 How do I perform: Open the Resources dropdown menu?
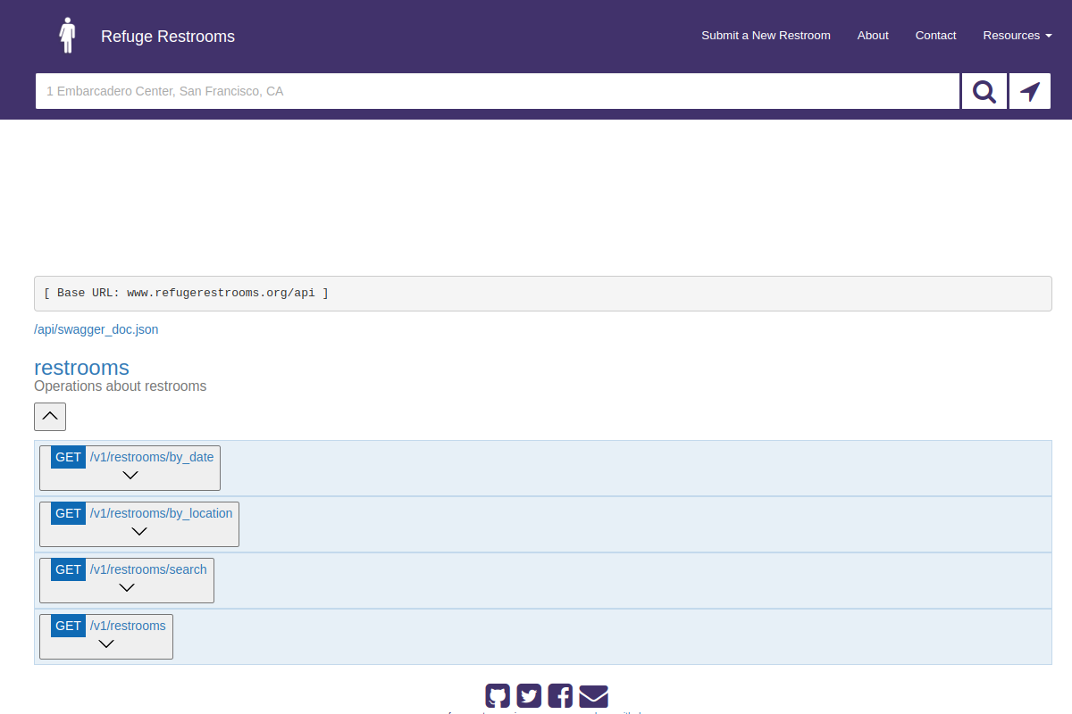1018,36
